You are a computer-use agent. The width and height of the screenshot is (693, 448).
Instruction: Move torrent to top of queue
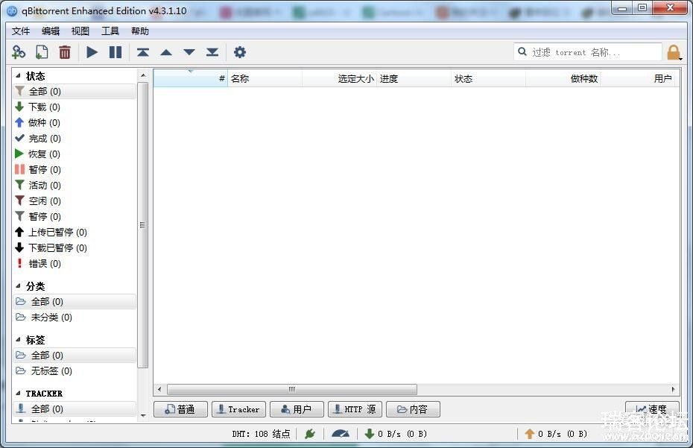(x=143, y=52)
